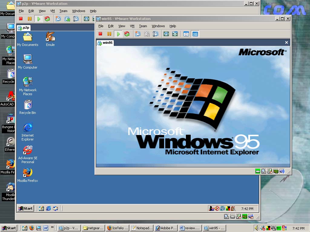Select My Network Places on p2p guest desktop
310x232 pixels.
click(28, 86)
